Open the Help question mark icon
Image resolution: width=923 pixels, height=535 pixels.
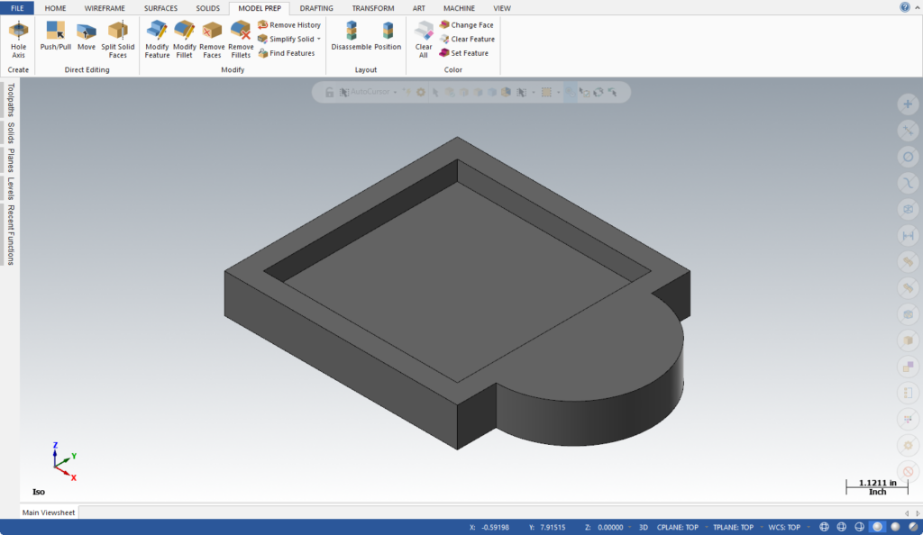[x=905, y=7]
